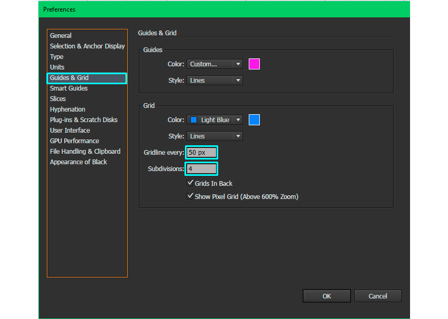Screen dimensions: 448x319
Task: Switch to User Interface preferences
Action: (x=70, y=131)
